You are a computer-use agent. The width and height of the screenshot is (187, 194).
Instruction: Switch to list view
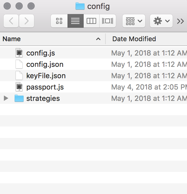75,21
